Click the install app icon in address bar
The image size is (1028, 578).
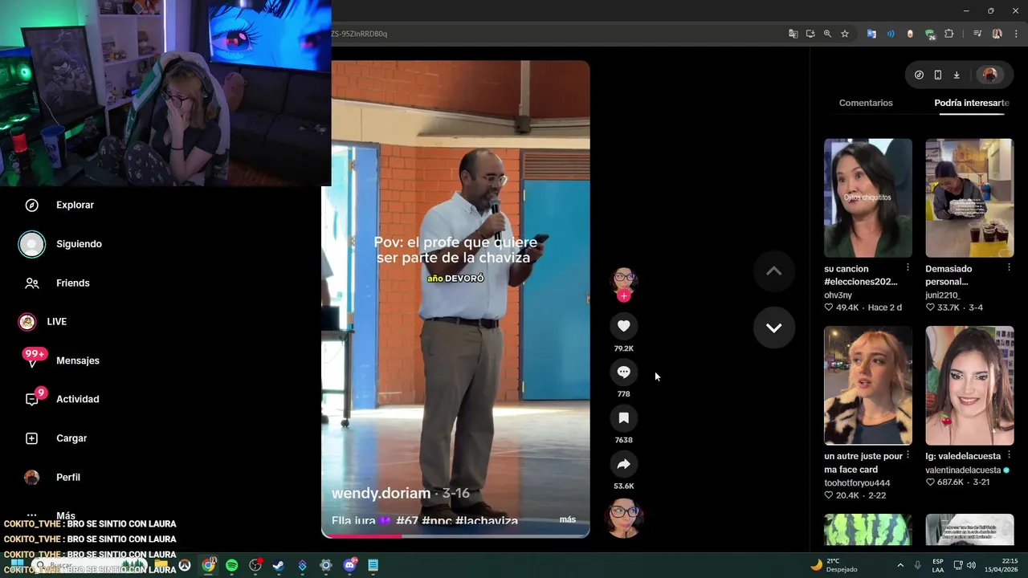coord(810,34)
